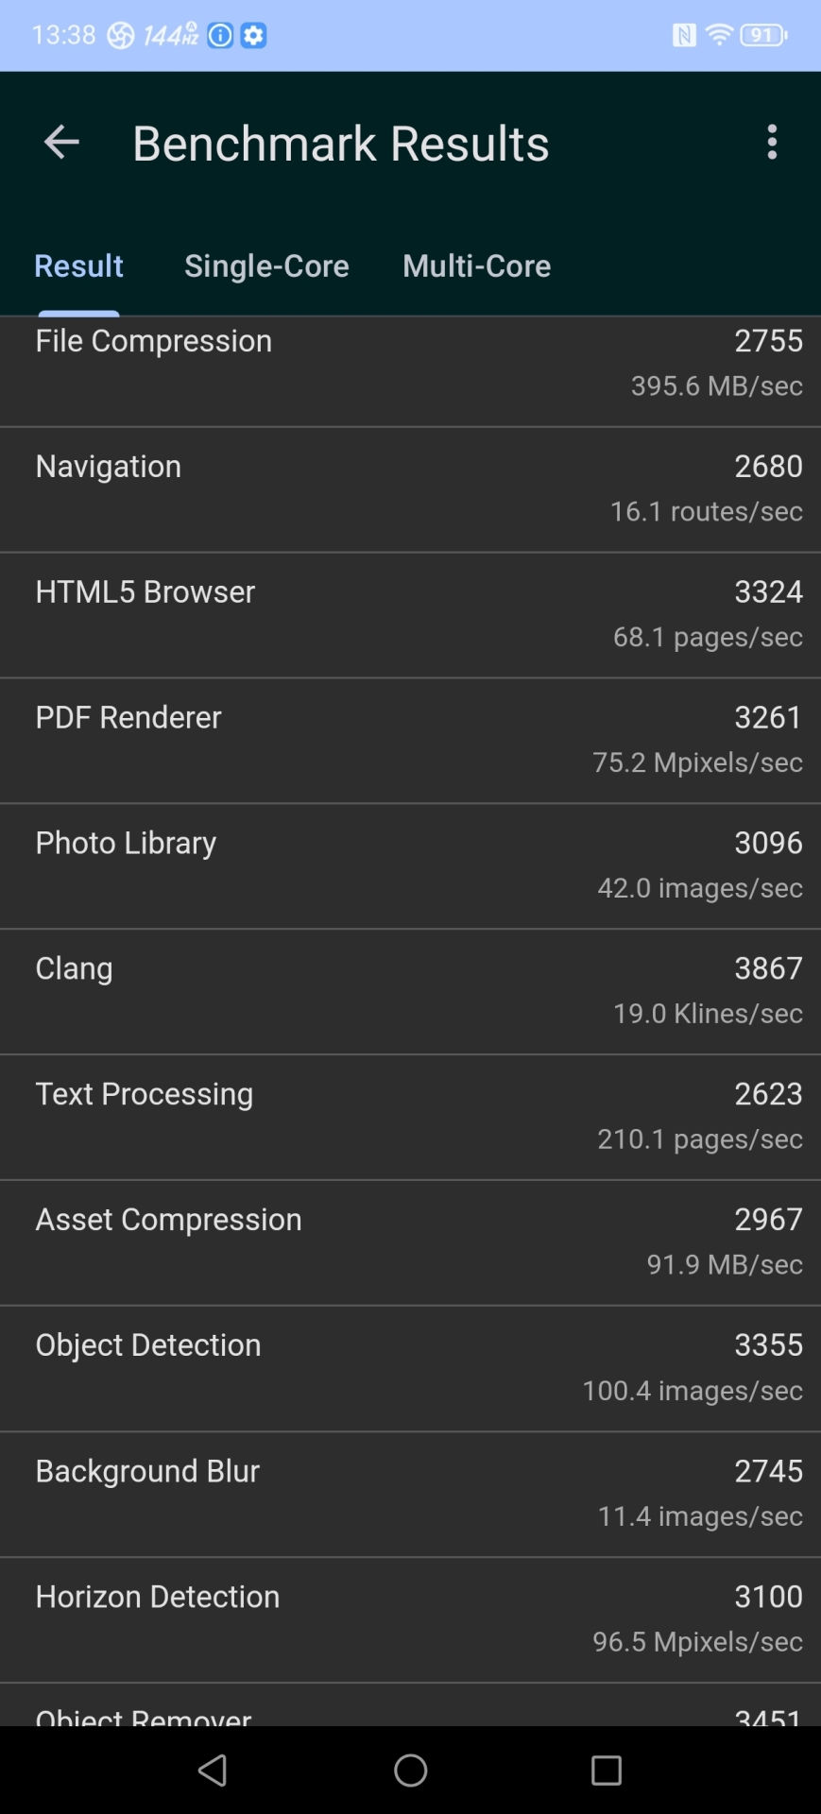Open recent apps square button
Screen dimensions: 821x1814
click(606, 1770)
